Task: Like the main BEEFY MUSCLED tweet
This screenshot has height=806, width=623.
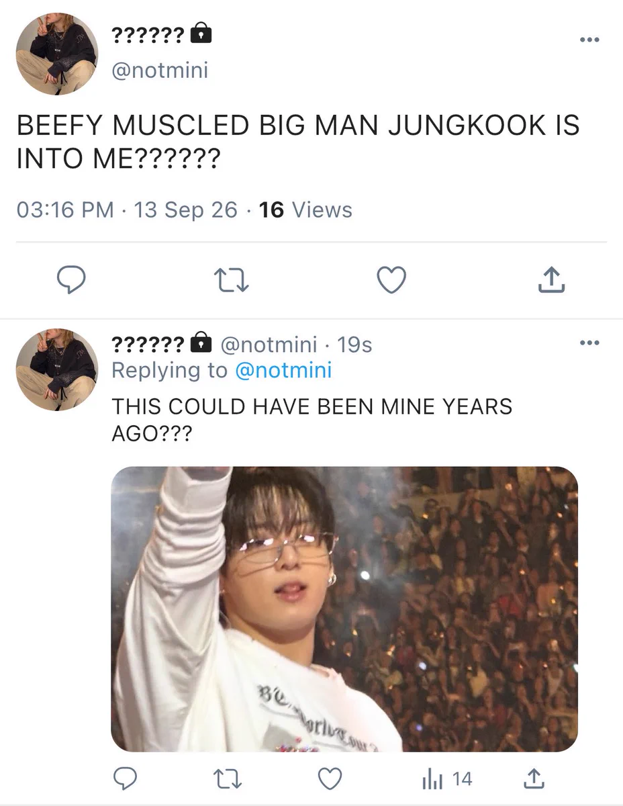Action: pyautogui.click(x=391, y=280)
